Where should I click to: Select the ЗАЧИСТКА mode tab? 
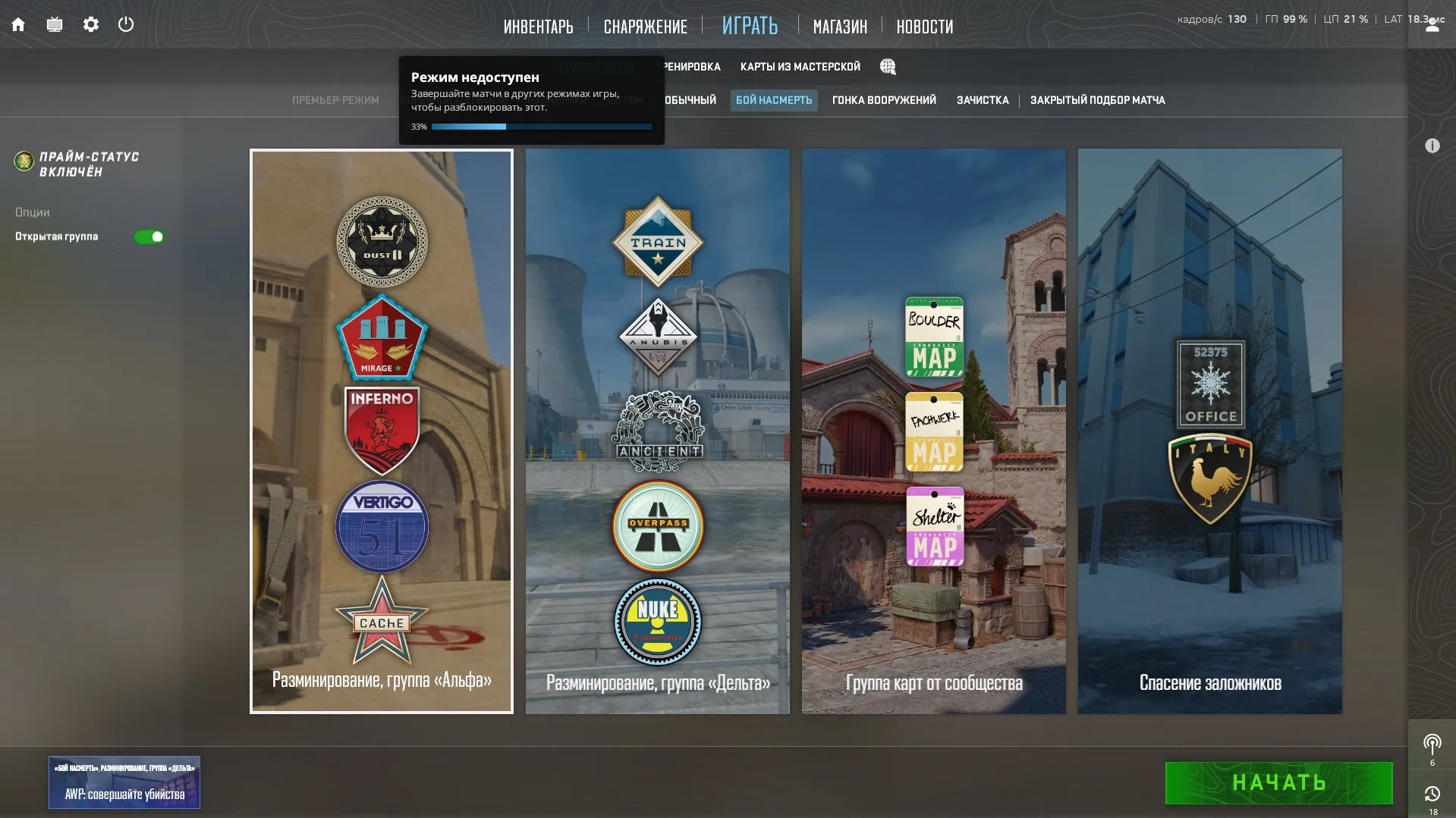983,100
